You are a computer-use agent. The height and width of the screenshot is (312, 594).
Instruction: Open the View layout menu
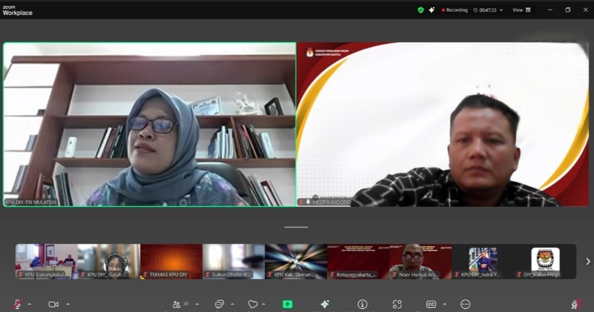point(521,10)
